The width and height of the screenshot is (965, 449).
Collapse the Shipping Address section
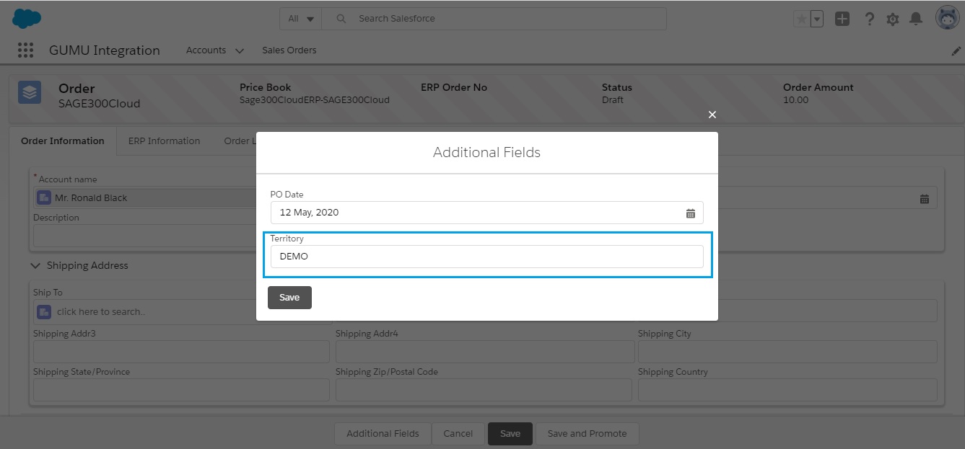tap(35, 265)
